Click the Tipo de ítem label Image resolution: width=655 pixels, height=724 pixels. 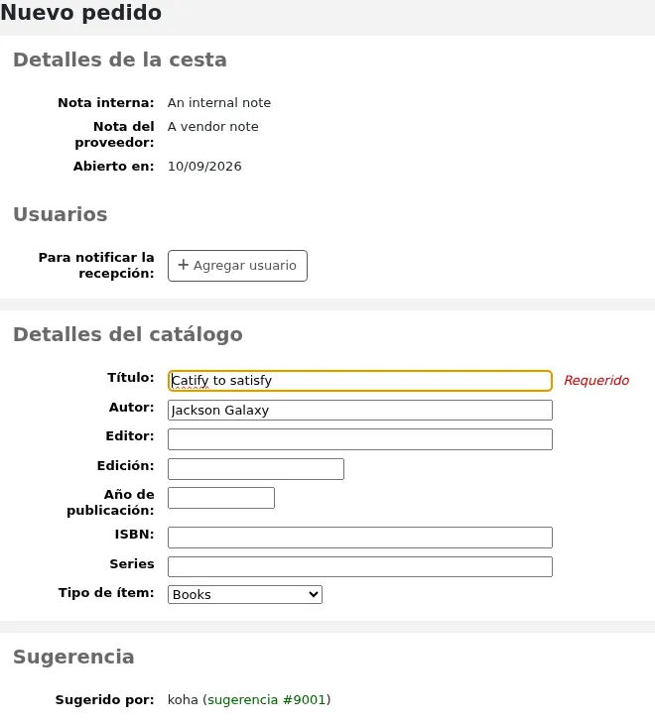pyautogui.click(x=106, y=593)
